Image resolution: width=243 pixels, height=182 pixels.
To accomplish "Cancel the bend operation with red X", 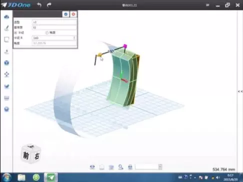I will pyautogui.click(x=73, y=14).
